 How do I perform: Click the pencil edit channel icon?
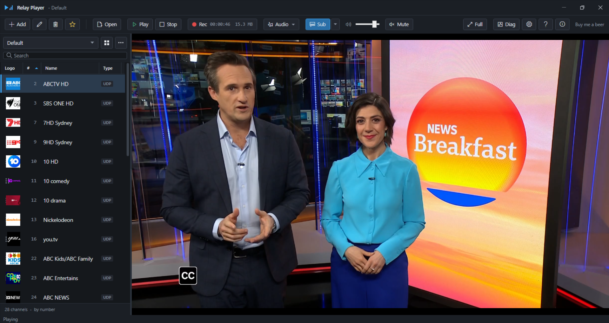39,24
